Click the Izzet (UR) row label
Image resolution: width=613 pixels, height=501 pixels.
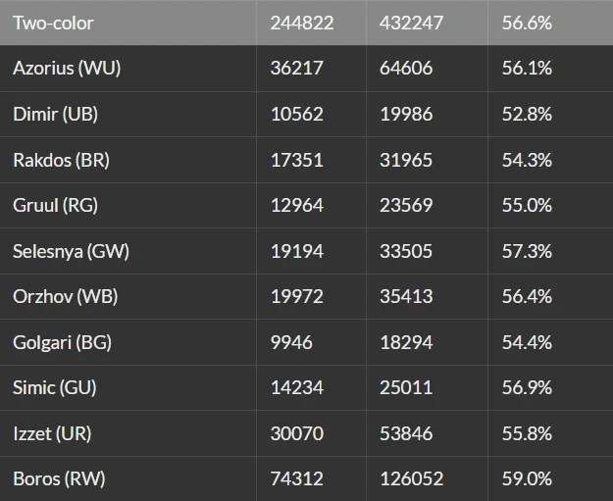pos(52,433)
